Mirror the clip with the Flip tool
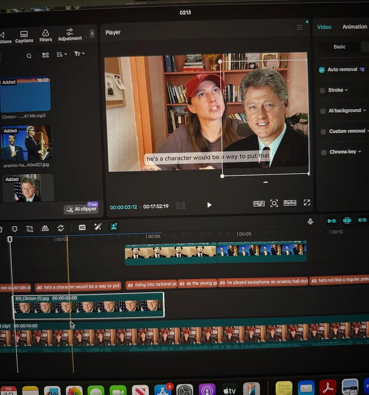 coord(45,229)
